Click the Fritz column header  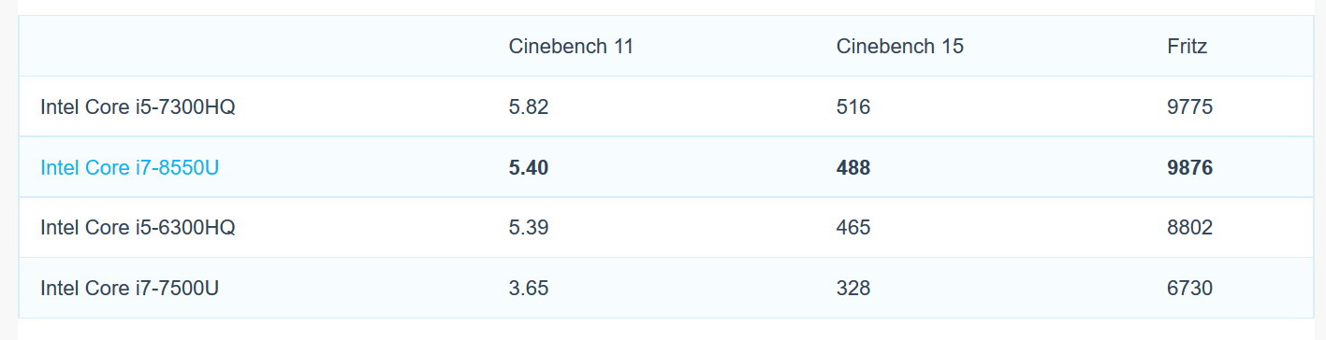1188,46
